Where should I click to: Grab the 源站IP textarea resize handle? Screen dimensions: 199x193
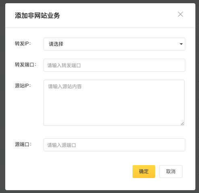[x=182, y=124]
